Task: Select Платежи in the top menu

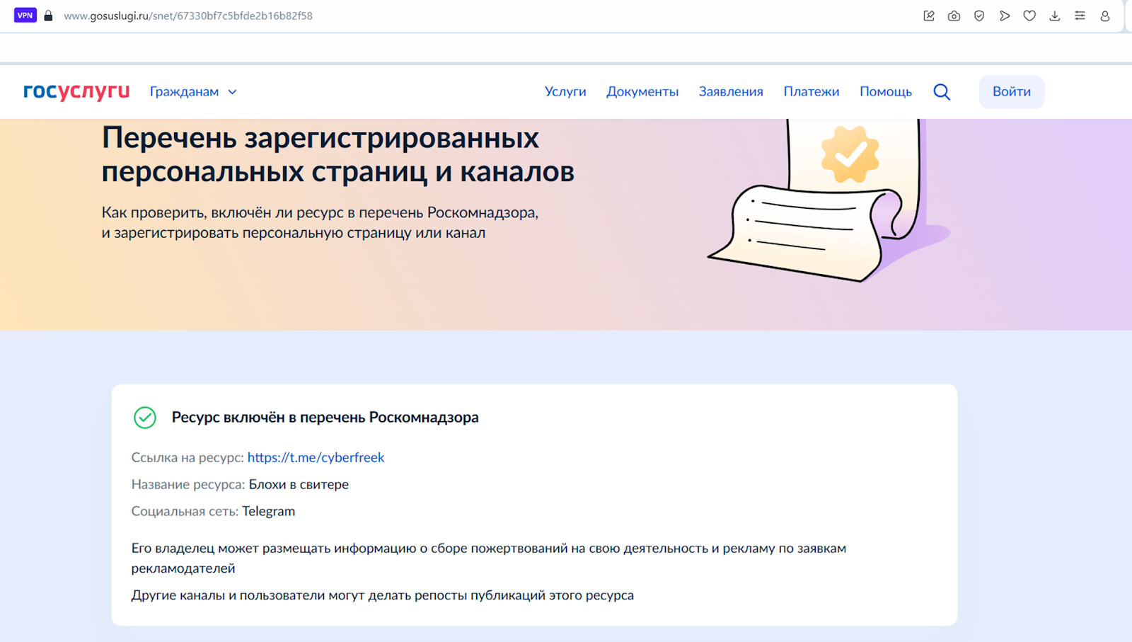Action: click(x=812, y=91)
